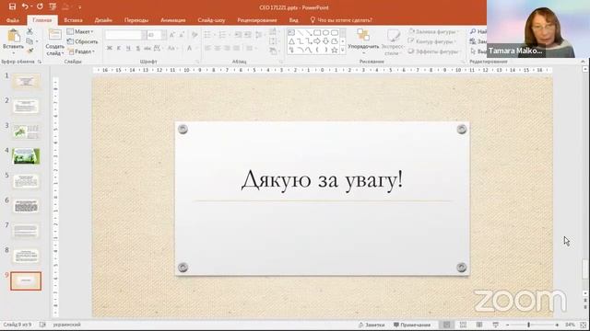Screen dimensions: 590x331
Task: Select the star shape in shapes gallery
Action: point(335,50)
